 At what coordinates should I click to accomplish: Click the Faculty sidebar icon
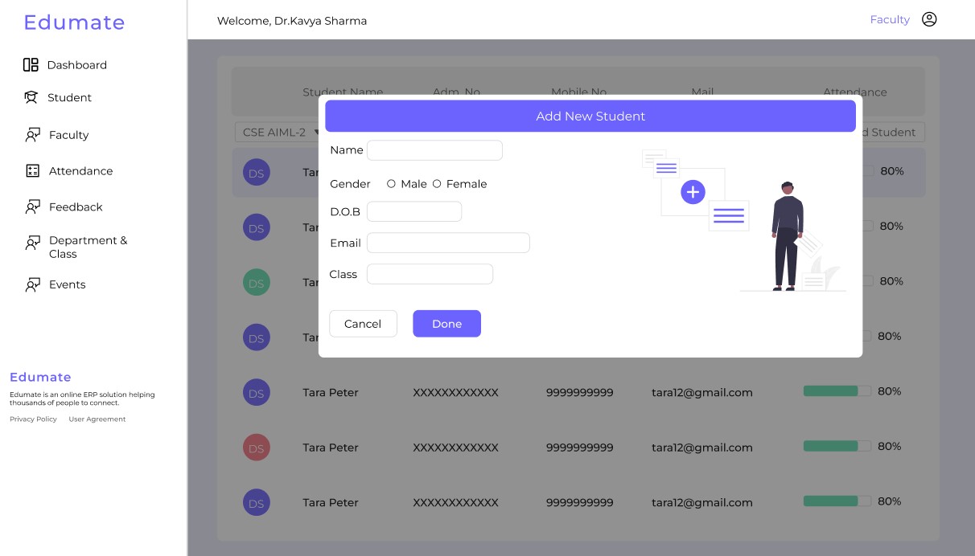[x=32, y=135]
